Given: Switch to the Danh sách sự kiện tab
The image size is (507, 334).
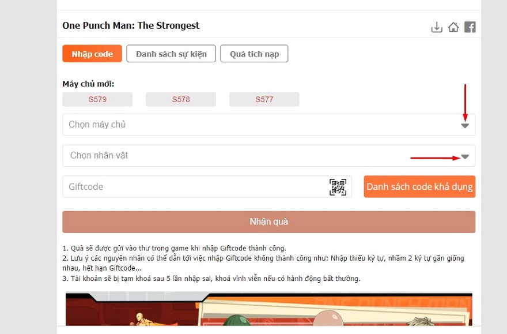Looking at the screenshot, I should point(171,54).
